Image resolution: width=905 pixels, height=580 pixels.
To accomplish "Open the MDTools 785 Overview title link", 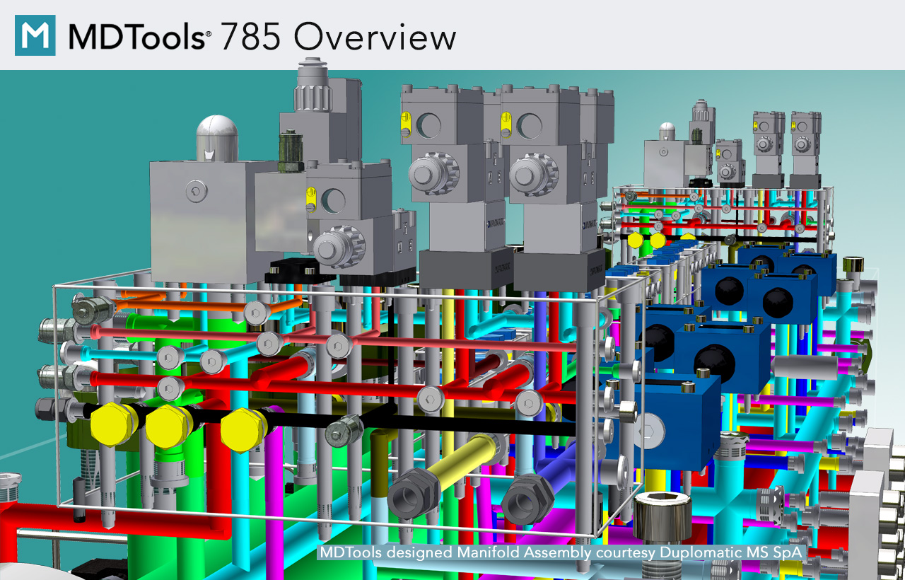I will pyautogui.click(x=262, y=37).
